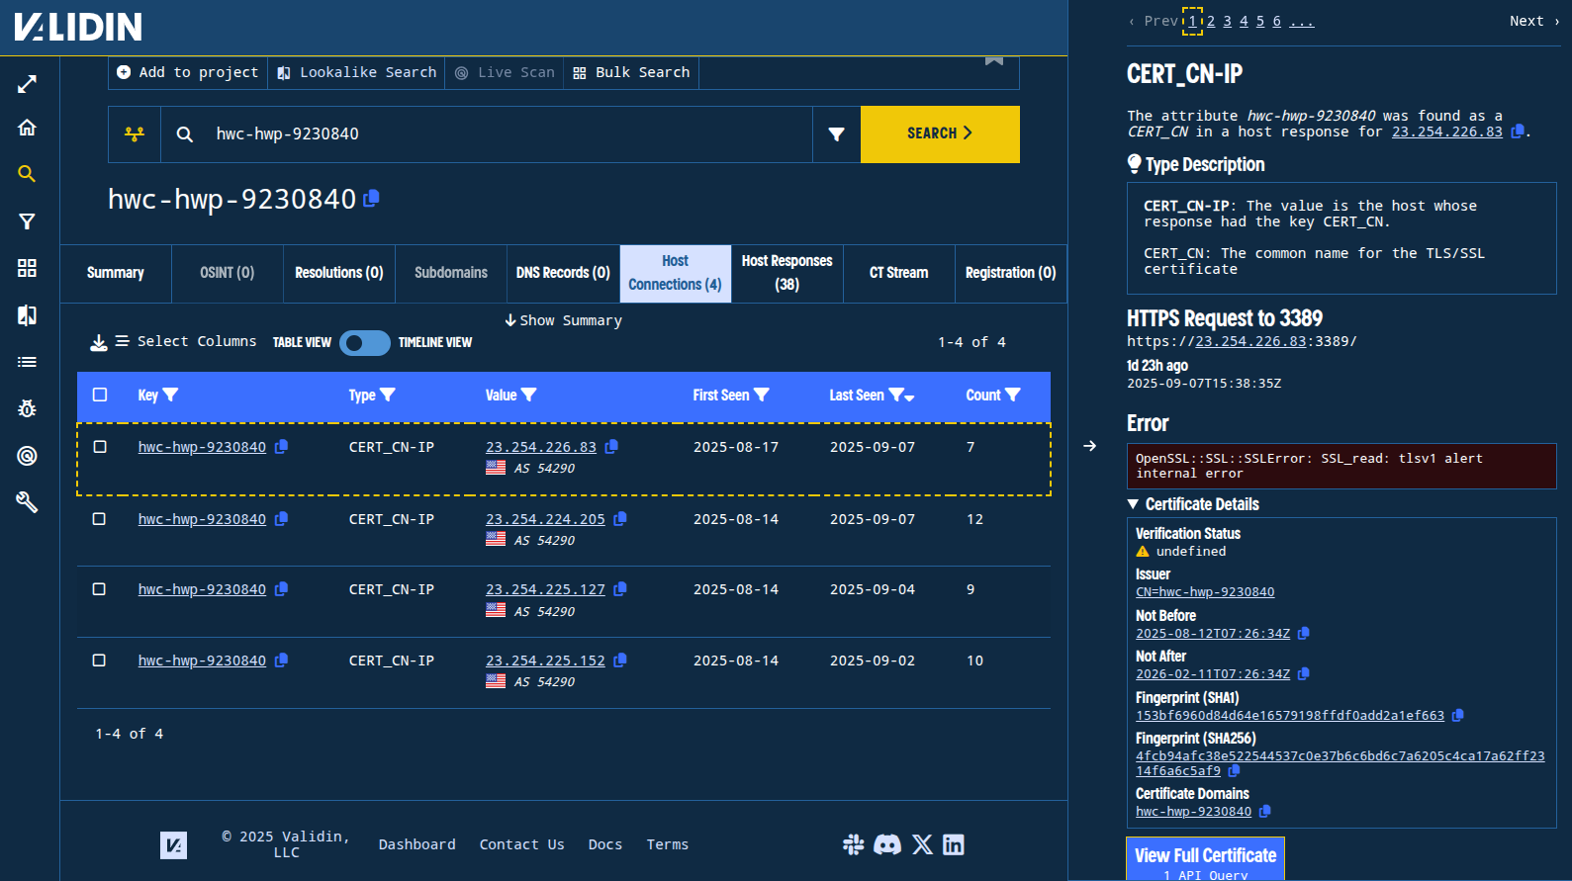Filter the First Seen column
Viewport: 1572px width, 881px height.
point(762,395)
